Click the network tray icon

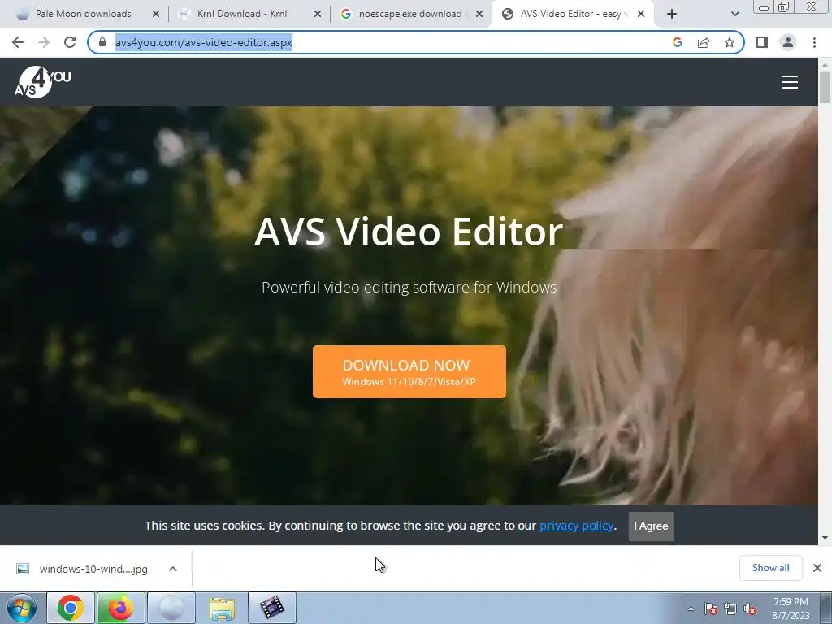tap(730, 609)
